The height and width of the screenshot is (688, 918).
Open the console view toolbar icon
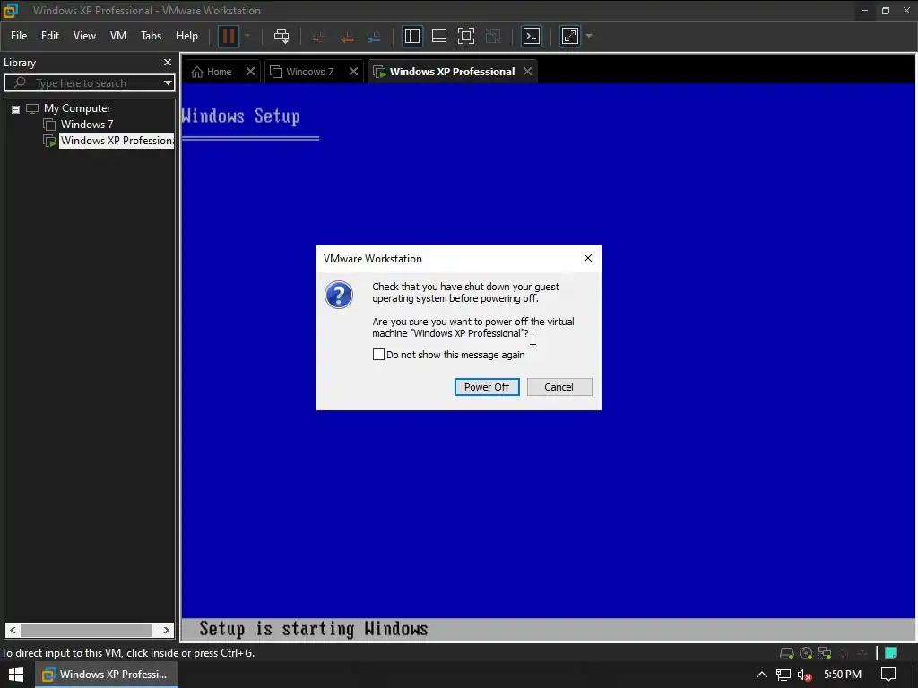click(x=532, y=36)
